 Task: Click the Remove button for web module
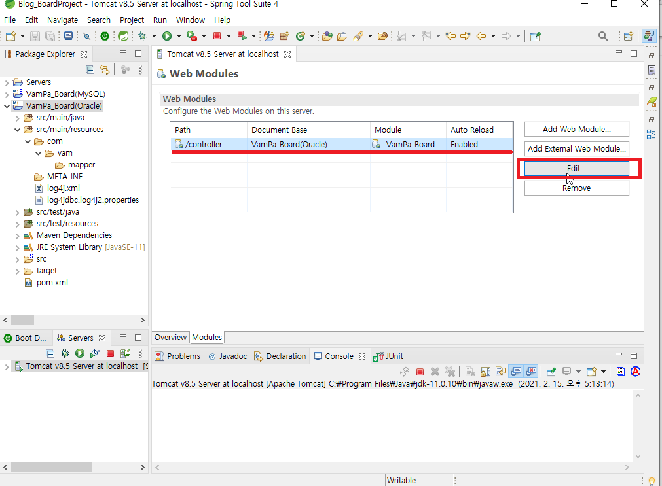click(x=576, y=188)
